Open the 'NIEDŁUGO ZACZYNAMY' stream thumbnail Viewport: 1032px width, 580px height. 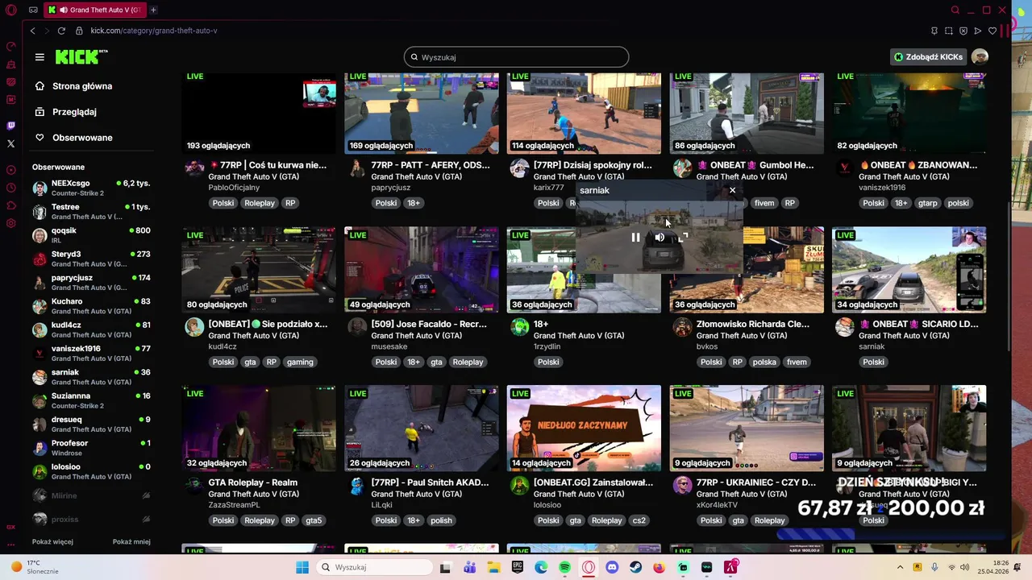584,428
